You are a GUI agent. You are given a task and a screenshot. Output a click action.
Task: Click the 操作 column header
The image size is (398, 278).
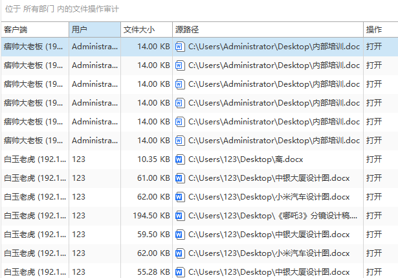pyautogui.click(x=381, y=30)
